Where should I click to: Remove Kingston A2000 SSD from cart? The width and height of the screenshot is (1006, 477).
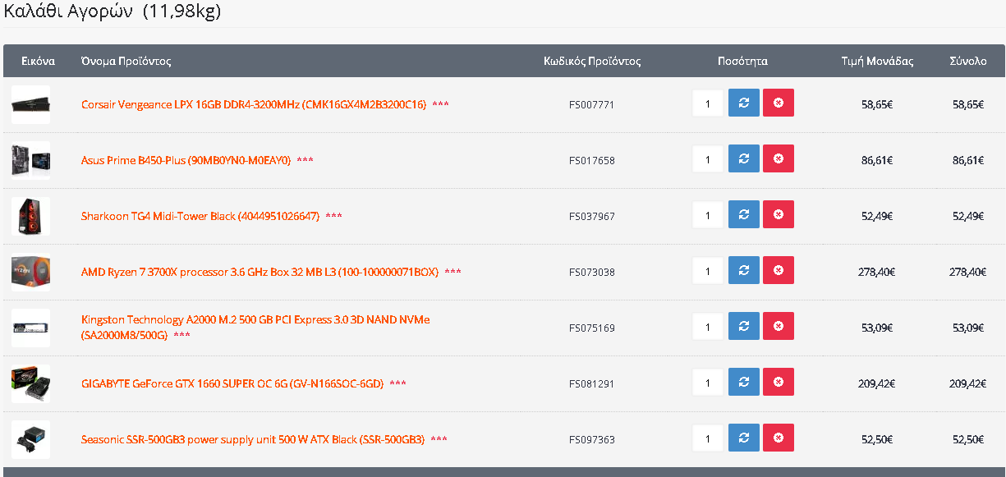point(778,327)
